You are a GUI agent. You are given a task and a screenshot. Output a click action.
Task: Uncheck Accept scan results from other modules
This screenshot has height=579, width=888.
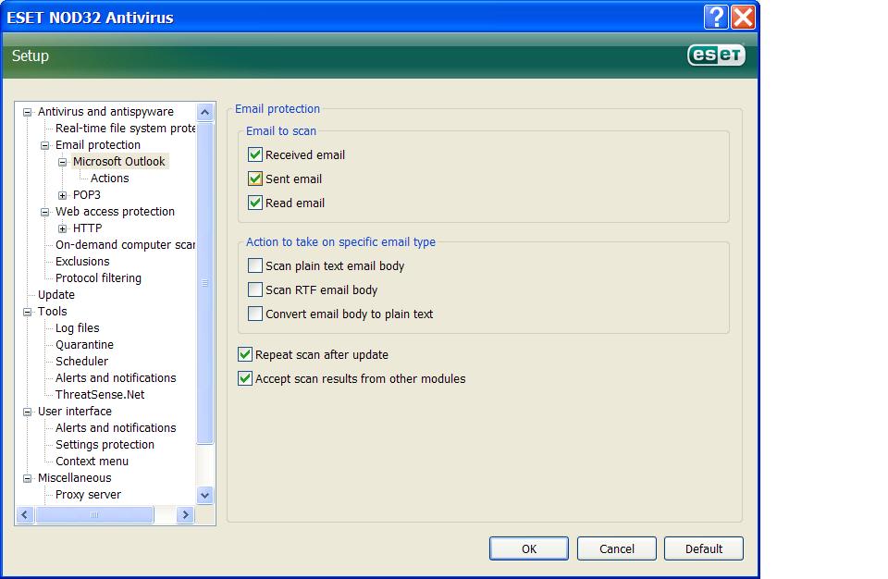click(244, 378)
